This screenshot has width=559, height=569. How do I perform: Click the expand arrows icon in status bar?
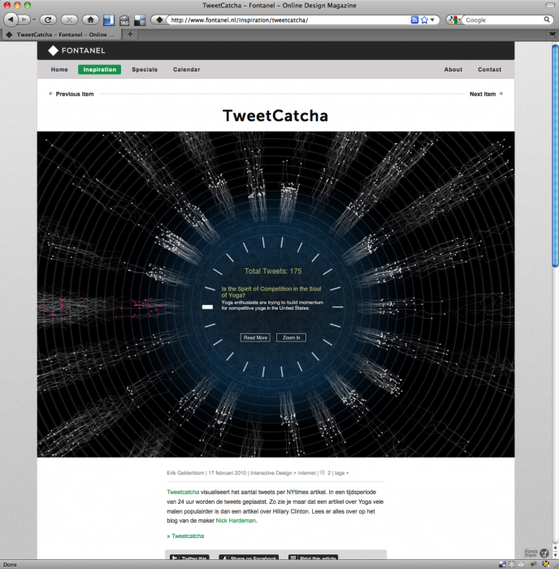pos(512,564)
